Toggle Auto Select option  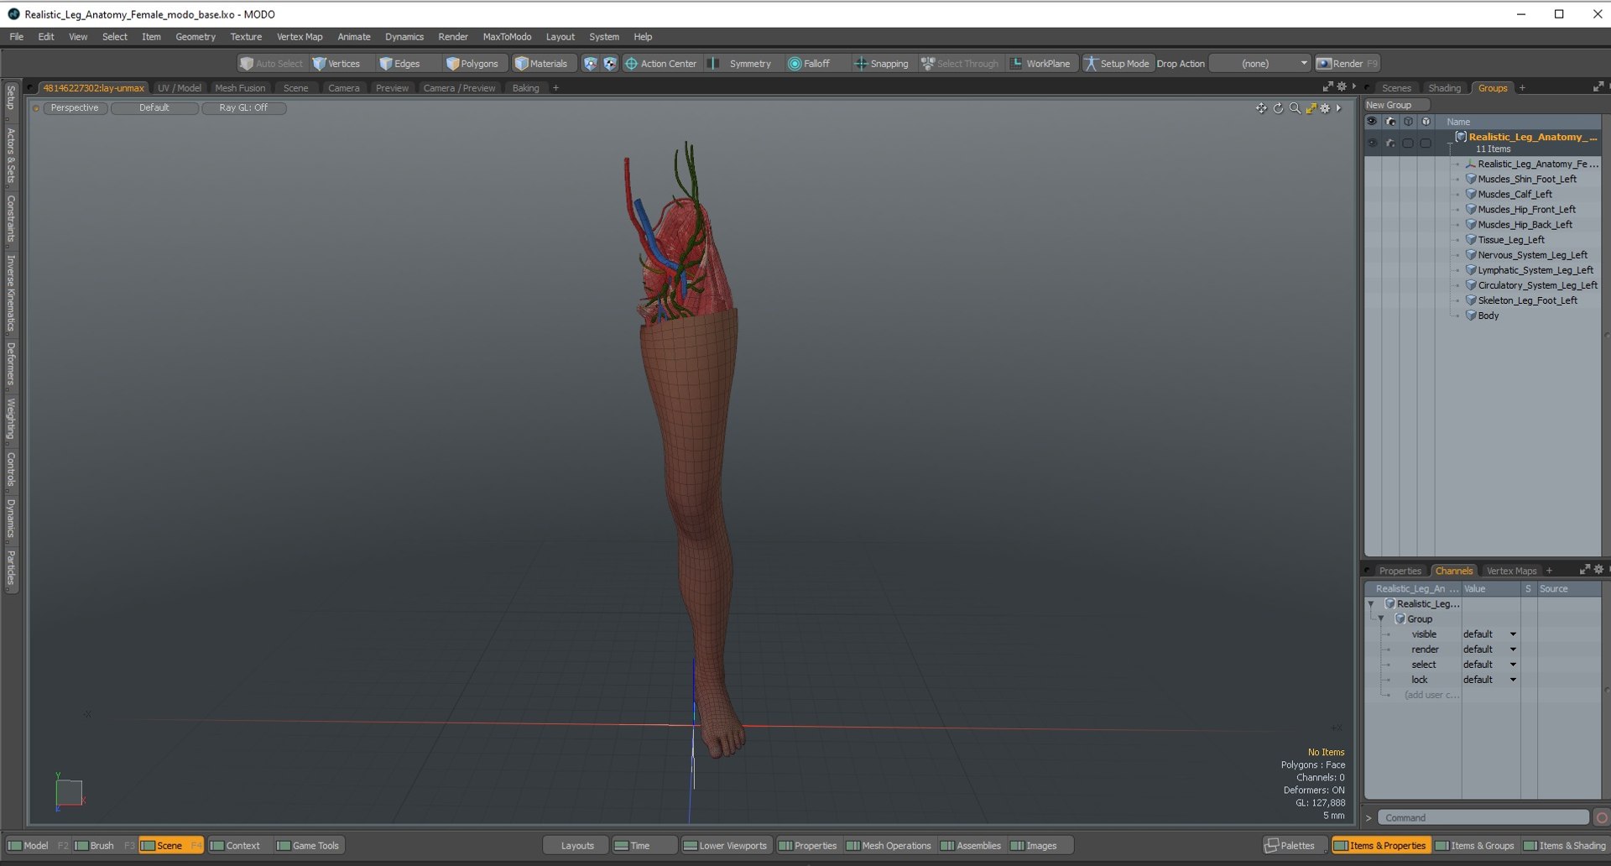pos(271,64)
